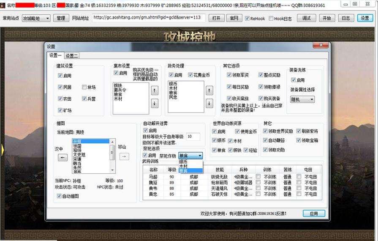
Task: Open the 攻城略地 site dropdown
Action: [x=36, y=18]
